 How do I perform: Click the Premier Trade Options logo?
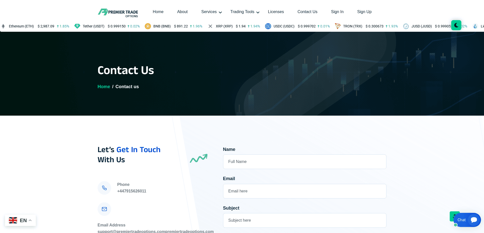[118, 12]
